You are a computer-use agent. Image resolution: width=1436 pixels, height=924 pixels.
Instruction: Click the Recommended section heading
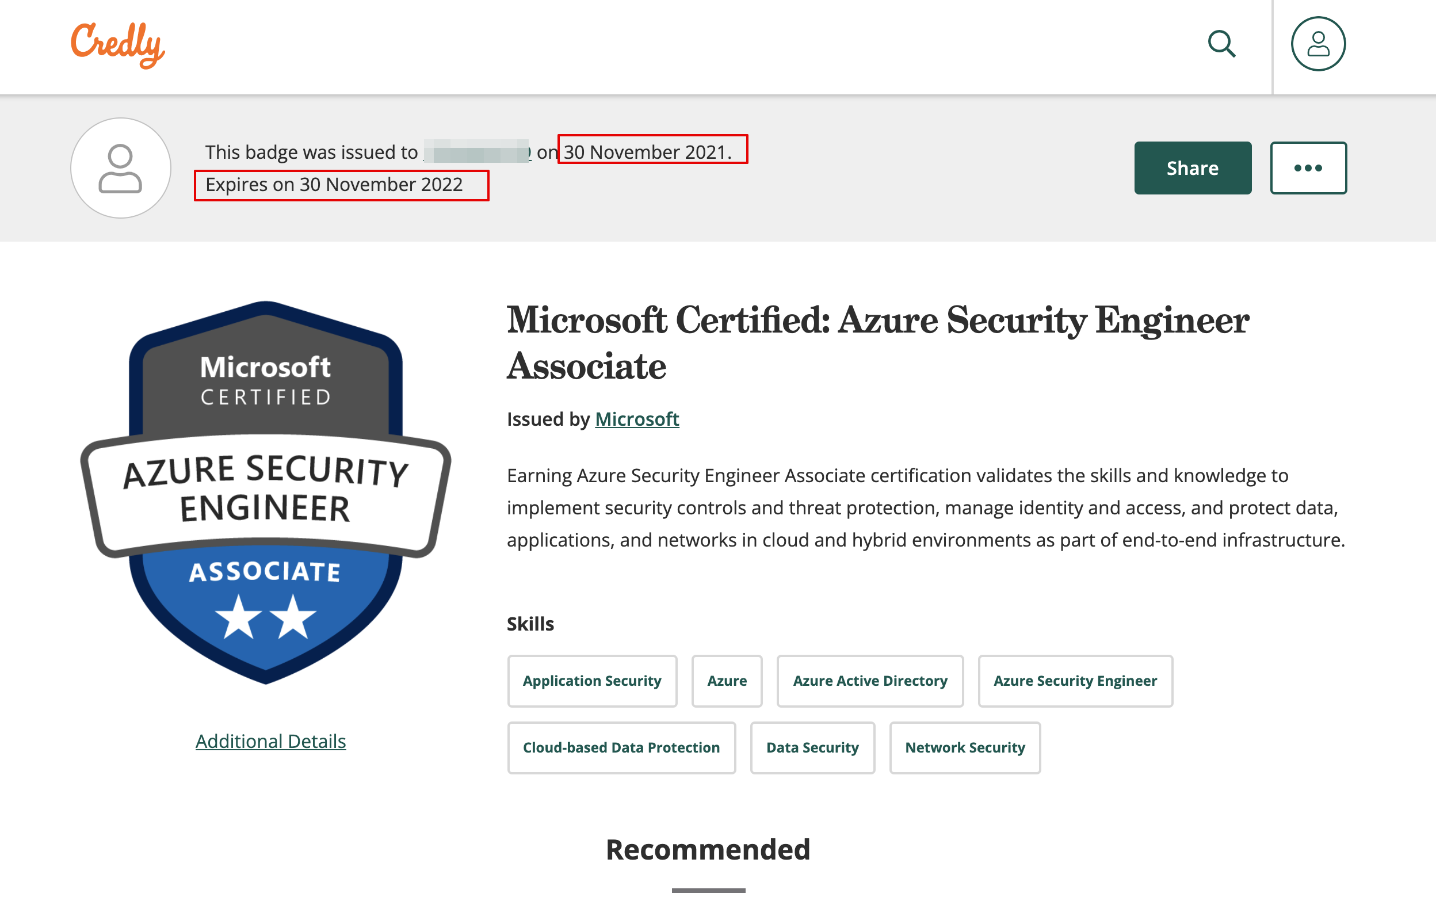click(x=708, y=849)
